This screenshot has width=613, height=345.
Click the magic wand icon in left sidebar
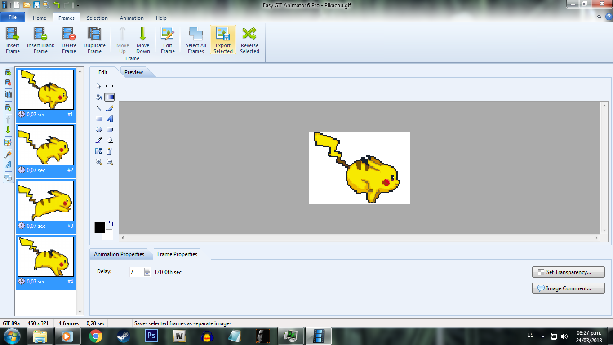[8, 154]
